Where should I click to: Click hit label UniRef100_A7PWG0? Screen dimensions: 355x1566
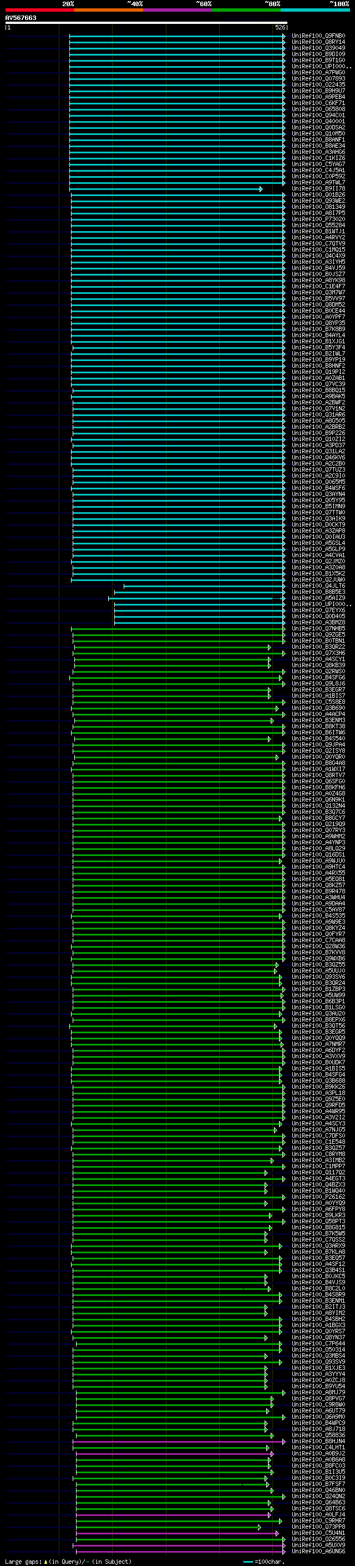coord(318,72)
